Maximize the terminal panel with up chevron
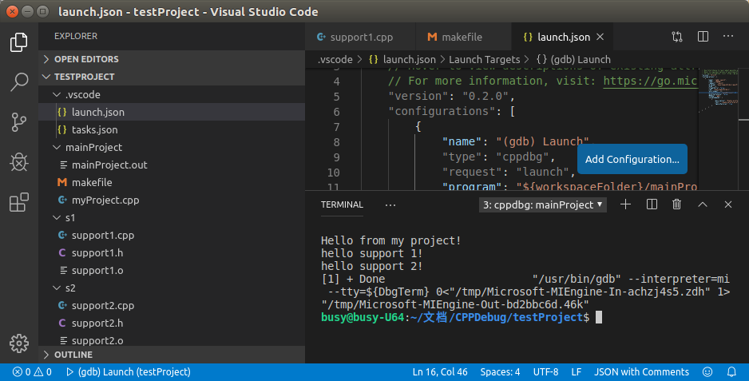The width and height of the screenshot is (749, 381). click(702, 204)
